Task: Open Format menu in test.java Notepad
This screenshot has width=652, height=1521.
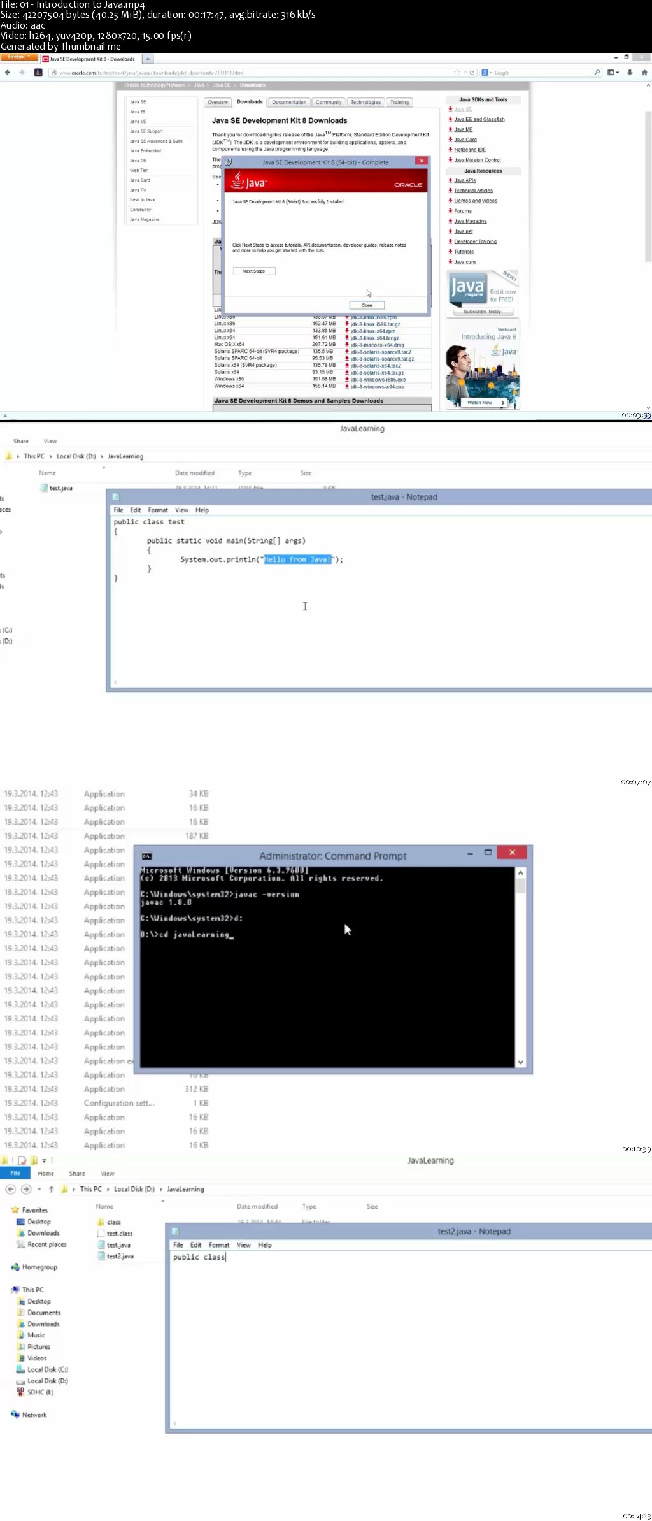Action: click(x=158, y=510)
